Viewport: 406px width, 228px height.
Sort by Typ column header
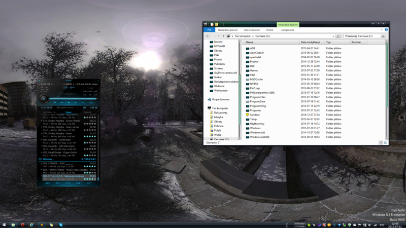point(337,42)
